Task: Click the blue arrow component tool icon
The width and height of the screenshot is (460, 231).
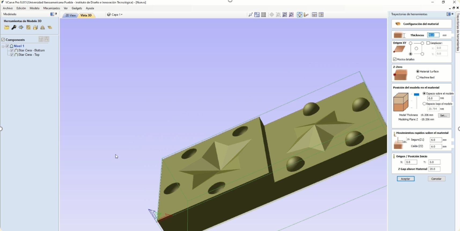Action: pyautogui.click(x=21, y=27)
